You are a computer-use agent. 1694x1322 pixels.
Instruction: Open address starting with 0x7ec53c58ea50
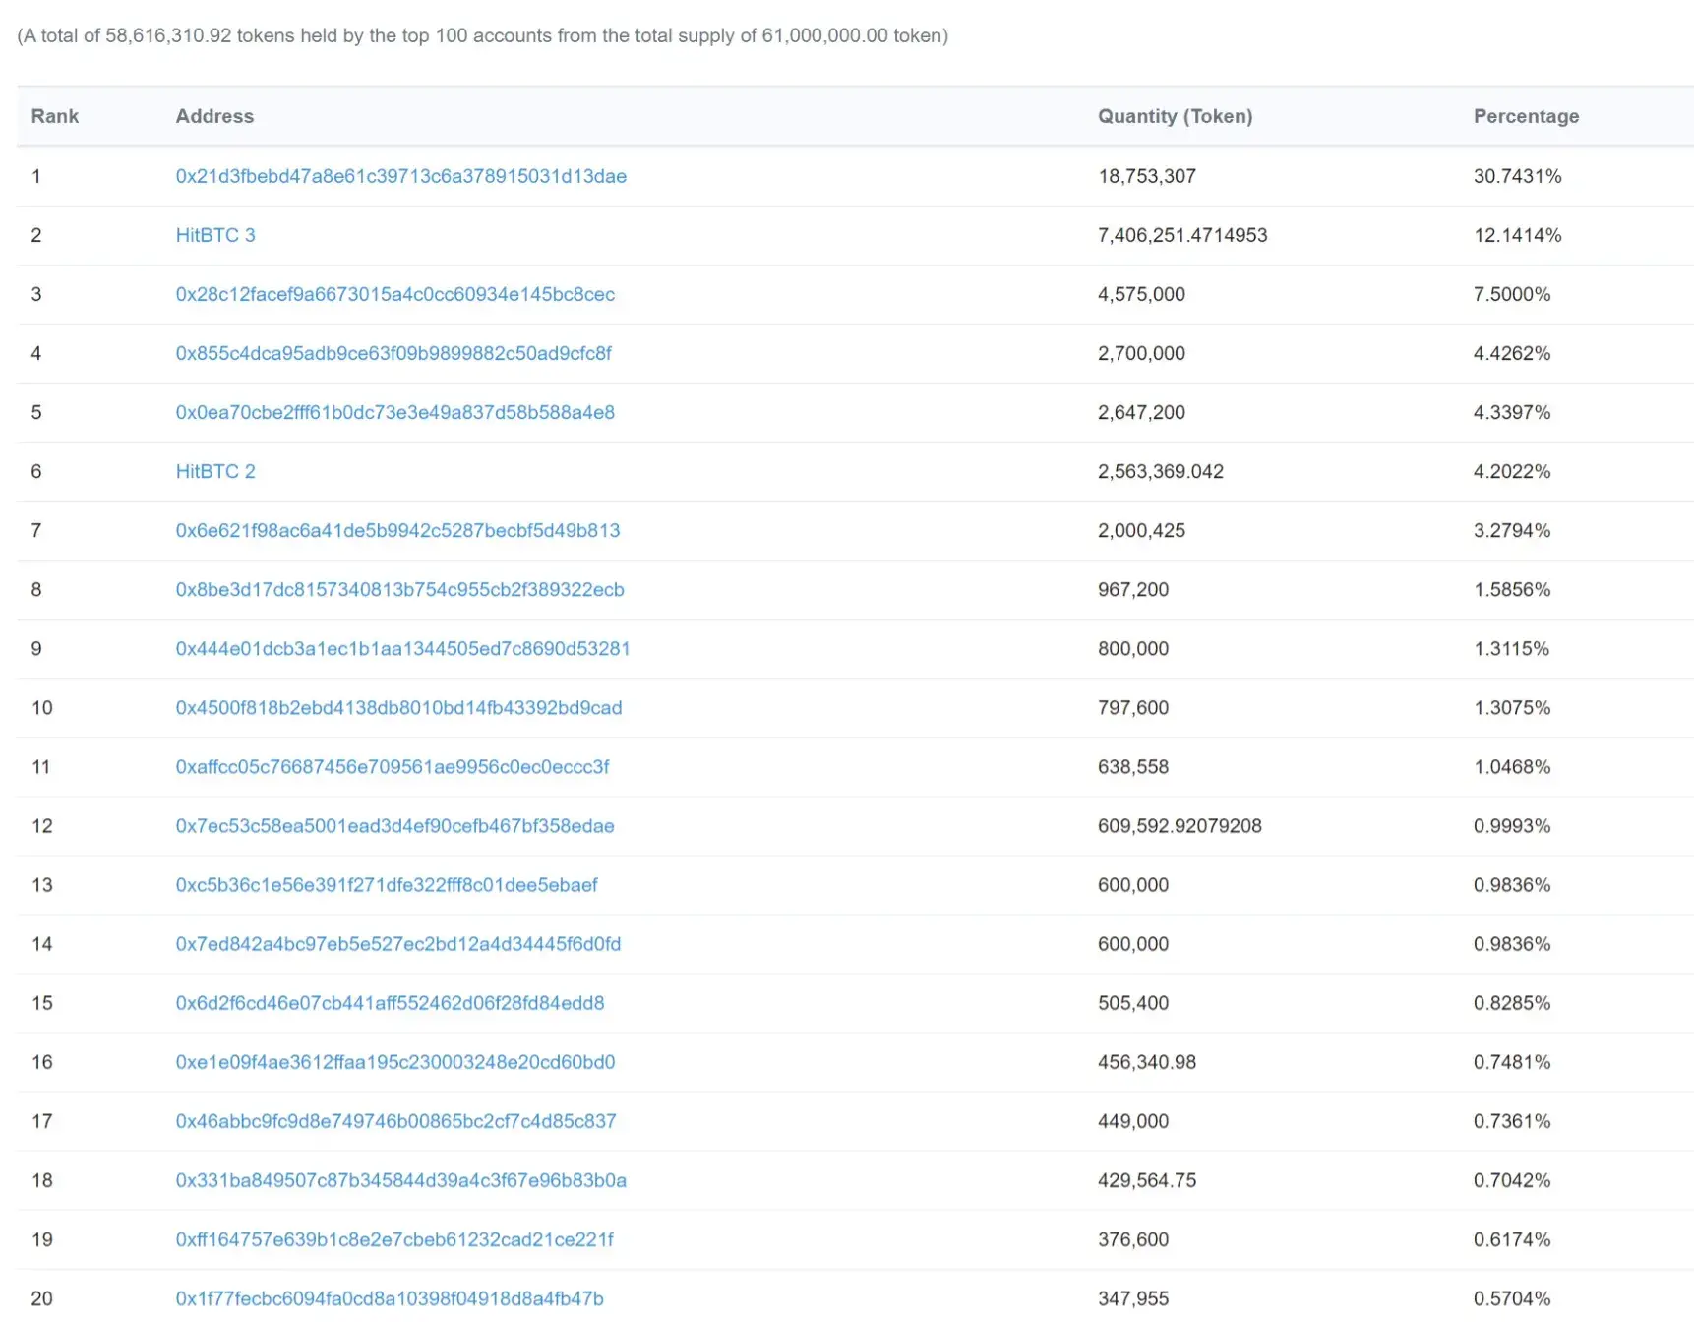pyautogui.click(x=394, y=825)
